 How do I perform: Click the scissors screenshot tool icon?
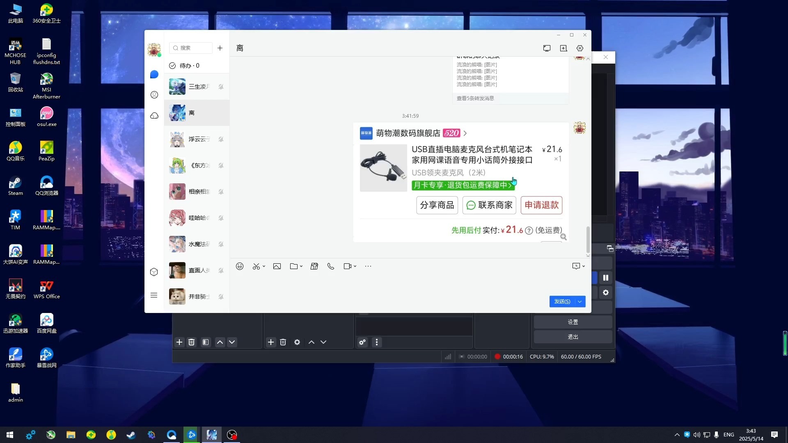coord(256,266)
